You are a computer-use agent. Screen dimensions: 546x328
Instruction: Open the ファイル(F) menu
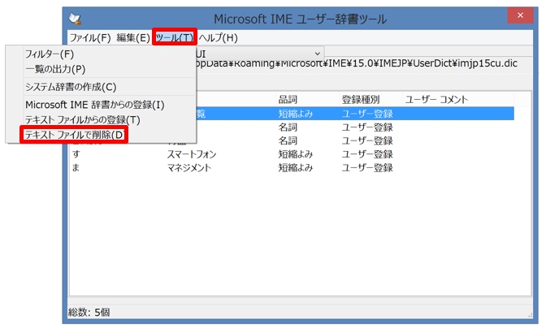(90, 37)
